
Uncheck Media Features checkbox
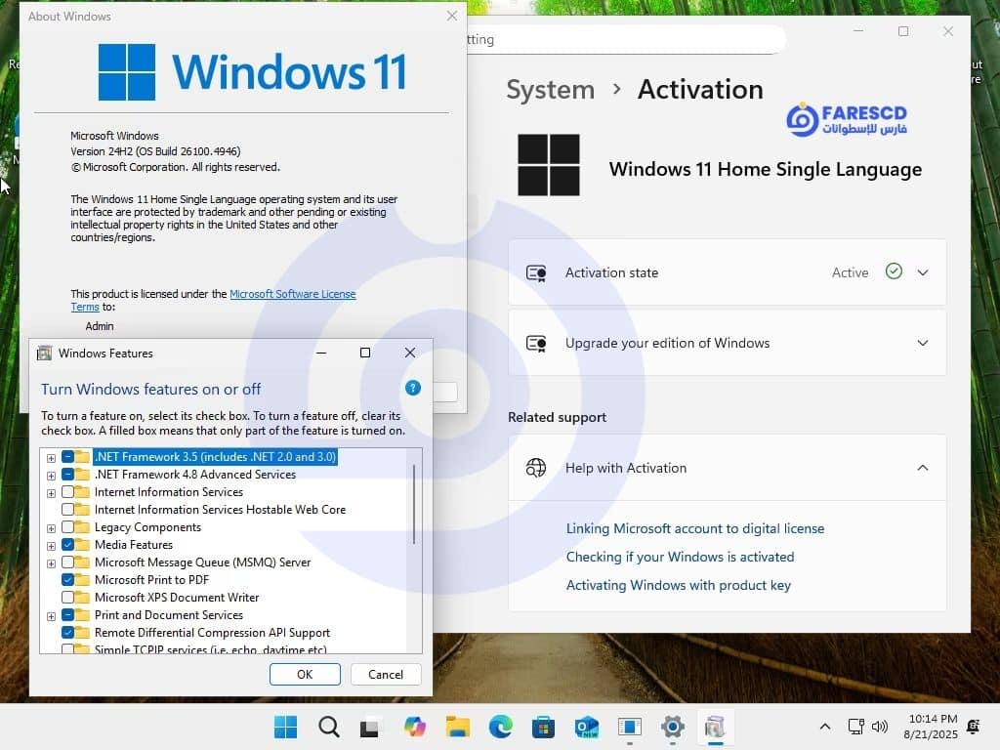tap(67, 545)
